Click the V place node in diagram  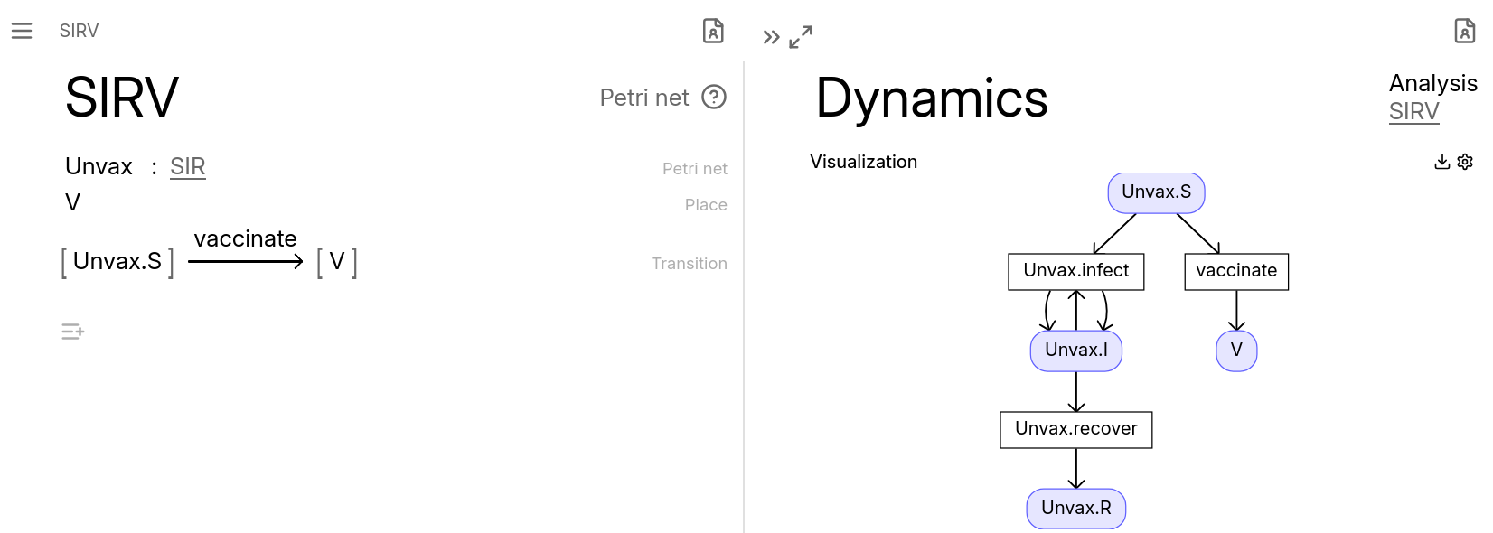tap(1236, 351)
